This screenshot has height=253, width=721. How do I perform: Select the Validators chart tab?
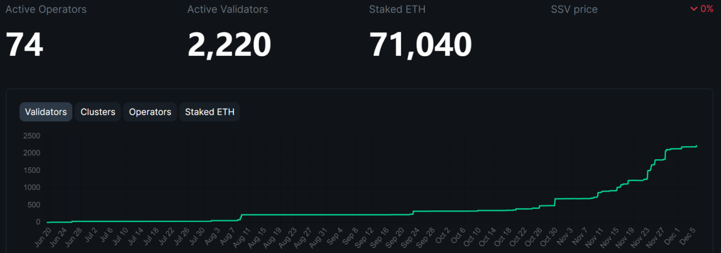coord(46,112)
